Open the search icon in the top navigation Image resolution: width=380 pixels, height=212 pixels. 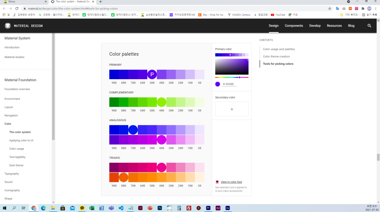point(369,26)
